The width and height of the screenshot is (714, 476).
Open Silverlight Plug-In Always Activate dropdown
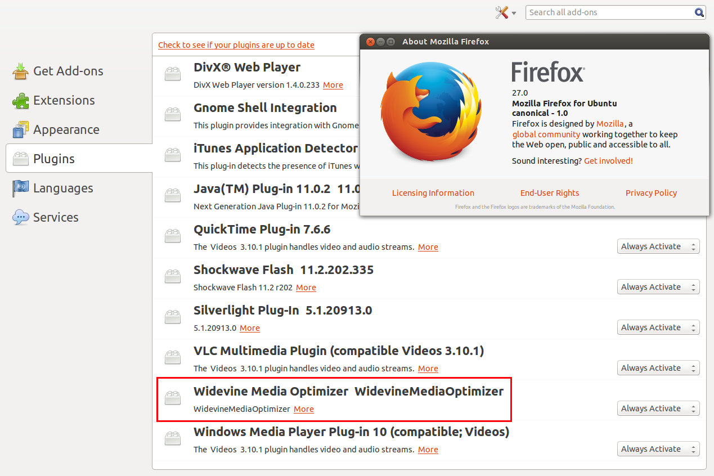tap(658, 327)
